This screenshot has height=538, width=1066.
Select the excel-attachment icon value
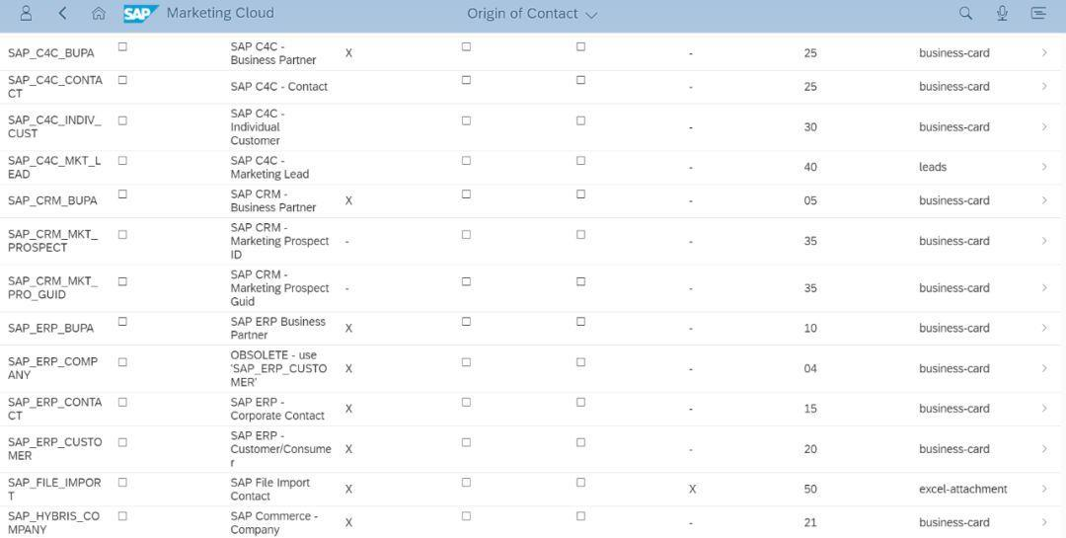click(962, 489)
